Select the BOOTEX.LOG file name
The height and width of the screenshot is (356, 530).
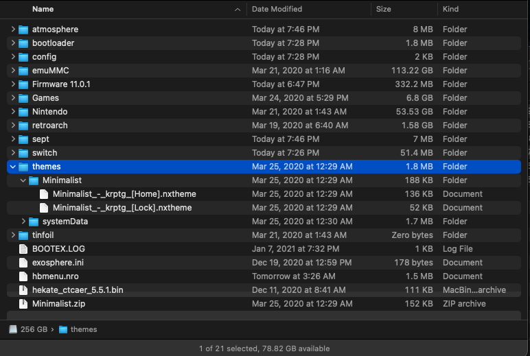pos(58,248)
